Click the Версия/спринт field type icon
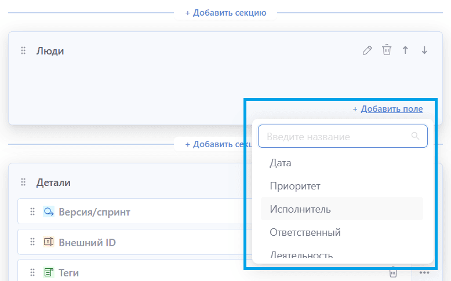 [49, 212]
